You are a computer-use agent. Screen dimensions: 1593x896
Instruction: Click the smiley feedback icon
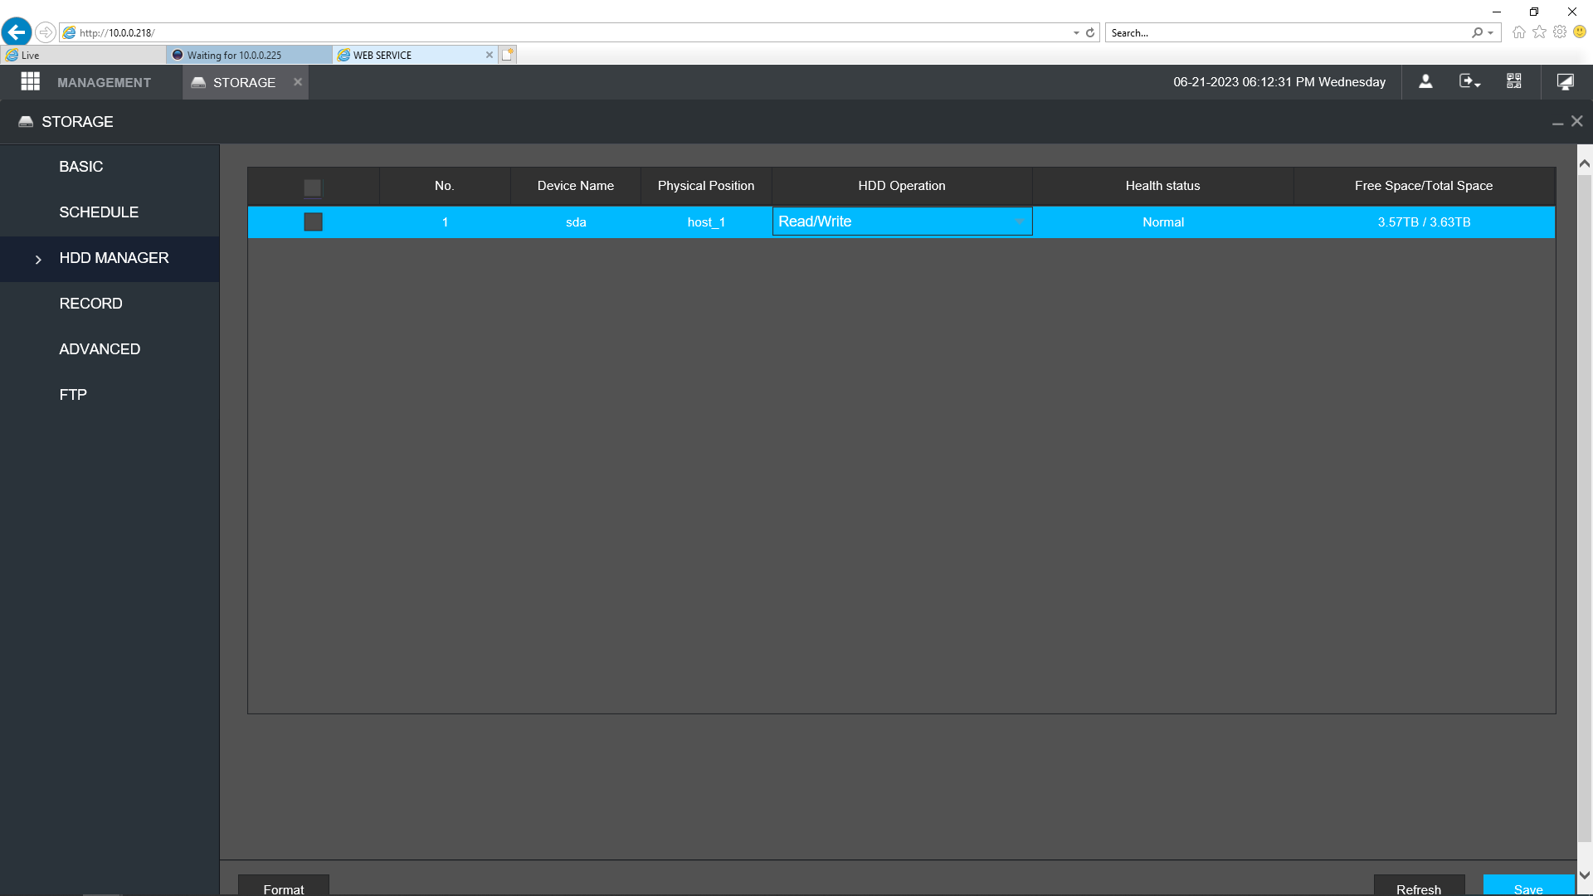1580,32
